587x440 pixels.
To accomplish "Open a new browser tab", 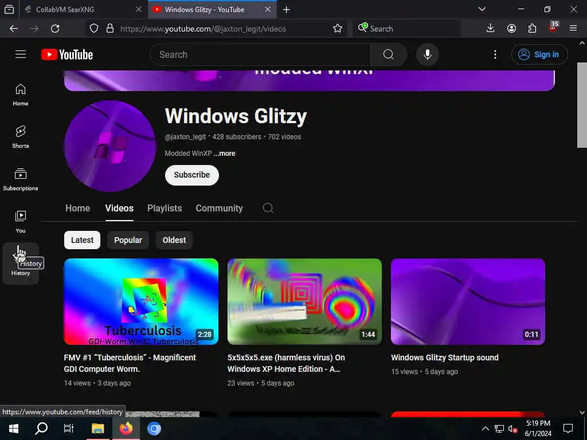I will click(x=287, y=10).
